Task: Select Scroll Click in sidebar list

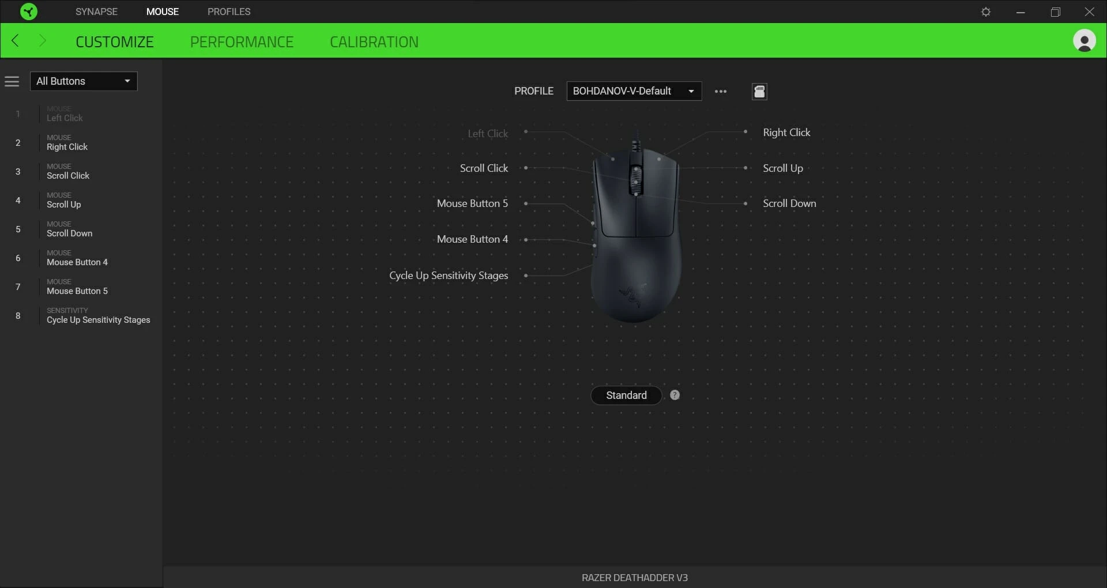Action: [x=81, y=171]
